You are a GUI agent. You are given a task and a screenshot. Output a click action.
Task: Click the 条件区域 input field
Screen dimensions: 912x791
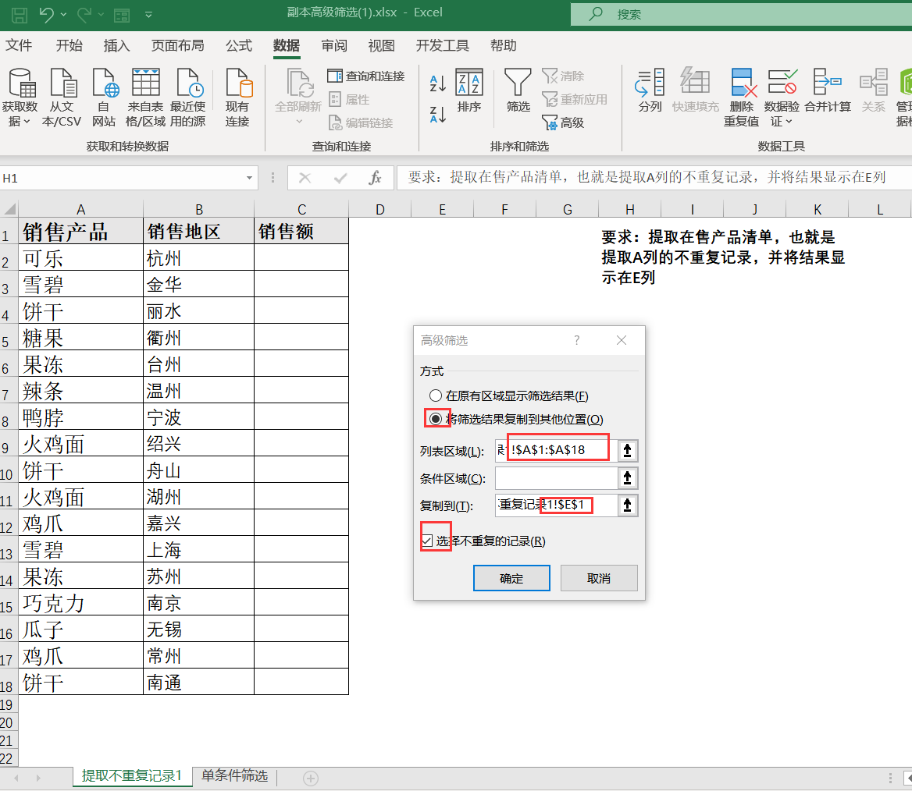(x=556, y=477)
